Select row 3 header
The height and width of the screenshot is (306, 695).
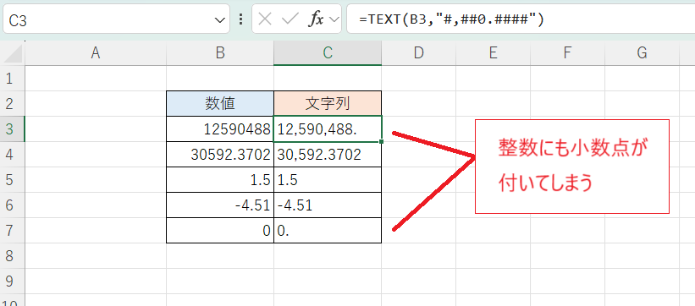click(x=12, y=128)
